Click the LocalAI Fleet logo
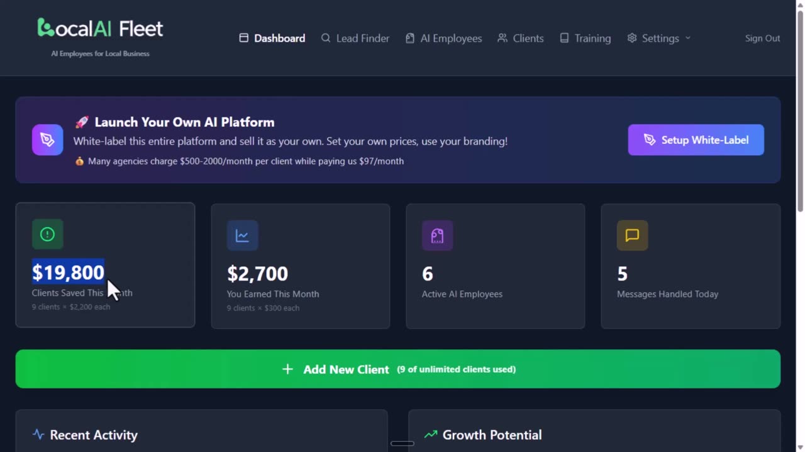The image size is (805, 452). coord(100,28)
